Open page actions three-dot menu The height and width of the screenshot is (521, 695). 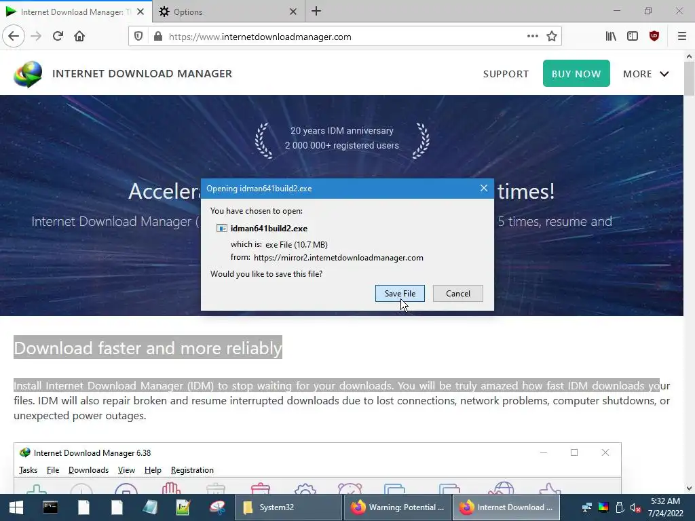pos(532,37)
